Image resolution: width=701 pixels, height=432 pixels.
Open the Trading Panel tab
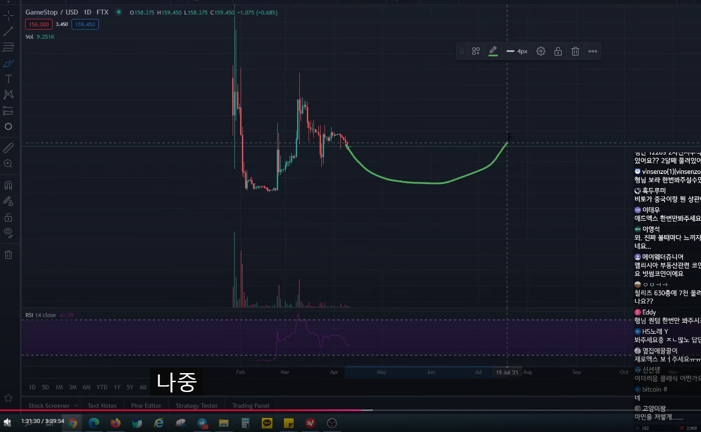click(x=250, y=405)
